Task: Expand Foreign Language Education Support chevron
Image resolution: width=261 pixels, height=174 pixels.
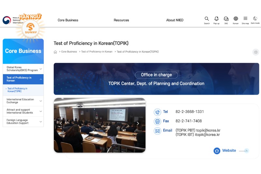Action: [x=40, y=121]
